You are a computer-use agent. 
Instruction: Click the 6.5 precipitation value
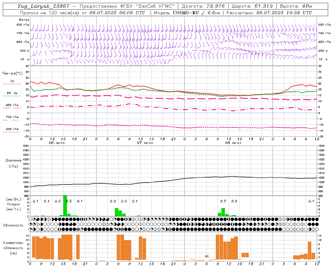(69, 201)
